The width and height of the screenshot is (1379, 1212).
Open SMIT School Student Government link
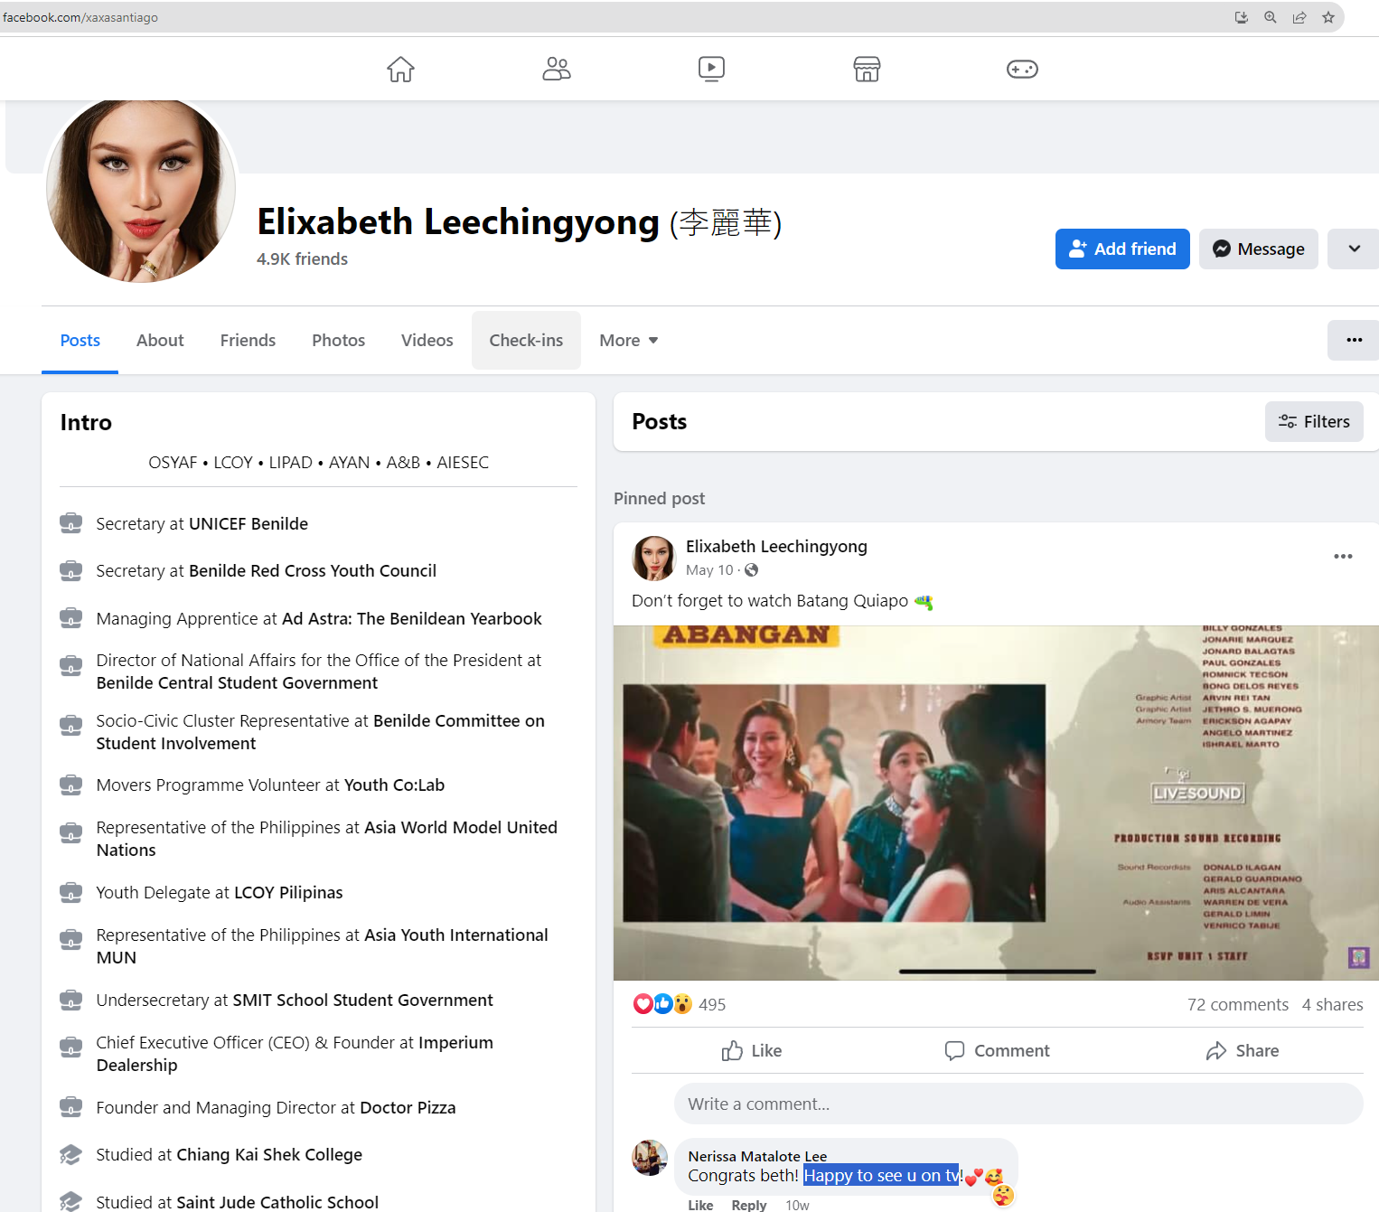click(363, 1000)
